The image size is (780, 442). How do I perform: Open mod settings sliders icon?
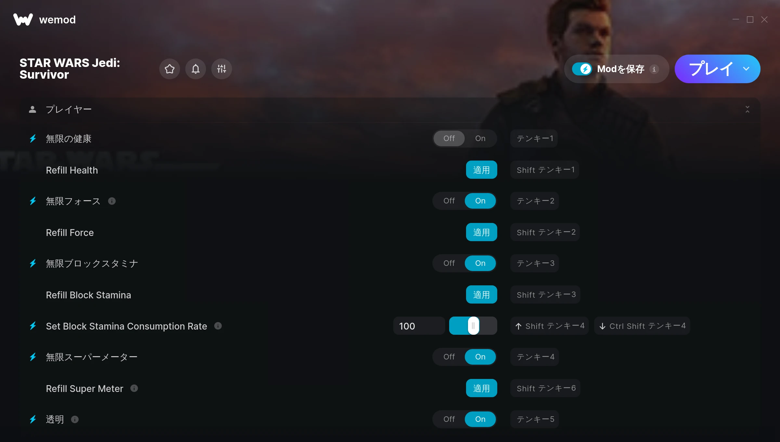tap(222, 69)
